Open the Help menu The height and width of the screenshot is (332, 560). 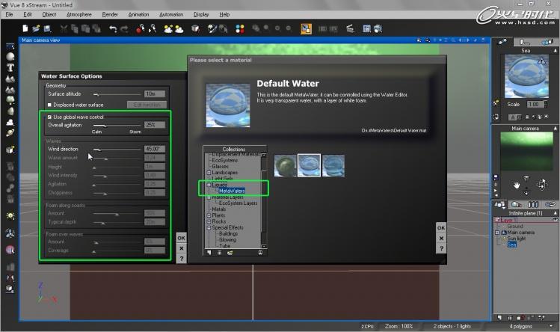(x=224, y=14)
